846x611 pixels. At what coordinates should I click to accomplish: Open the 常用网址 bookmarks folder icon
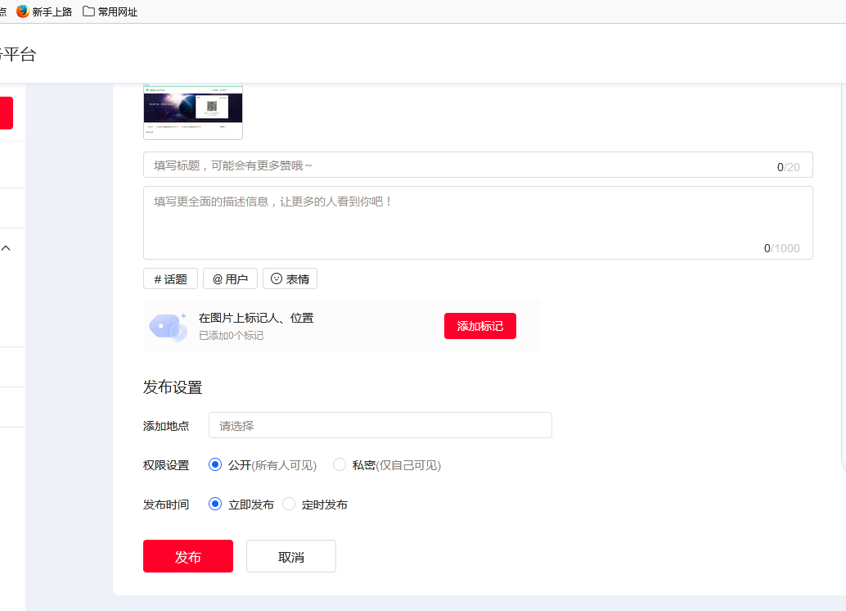88,12
